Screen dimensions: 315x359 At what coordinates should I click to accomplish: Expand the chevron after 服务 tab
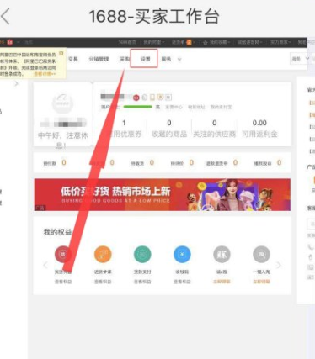point(179,60)
